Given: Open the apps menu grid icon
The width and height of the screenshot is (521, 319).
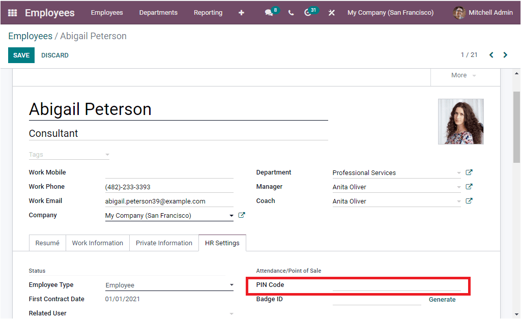Looking at the screenshot, I should [11, 12].
